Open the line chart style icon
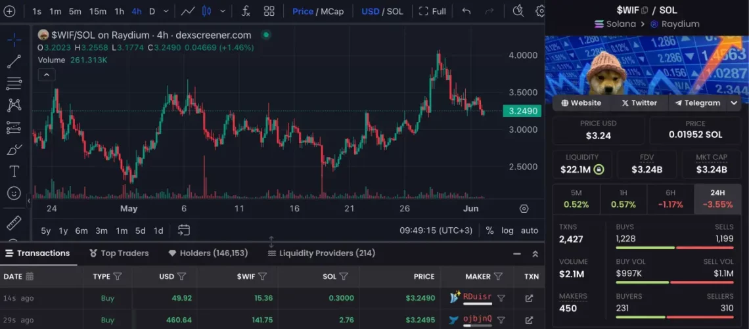 (188, 11)
